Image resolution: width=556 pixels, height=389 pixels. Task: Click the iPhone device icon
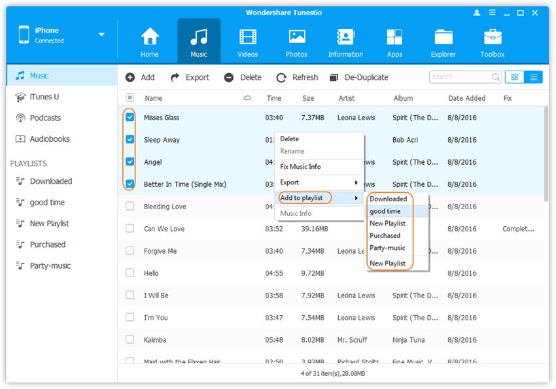[24, 35]
